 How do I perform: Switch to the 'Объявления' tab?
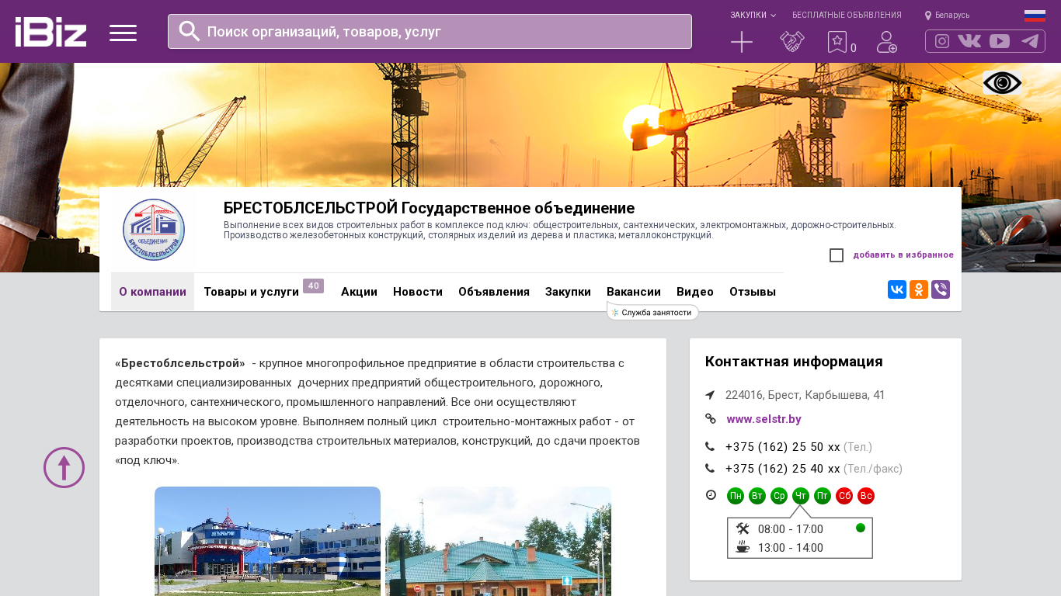point(494,292)
